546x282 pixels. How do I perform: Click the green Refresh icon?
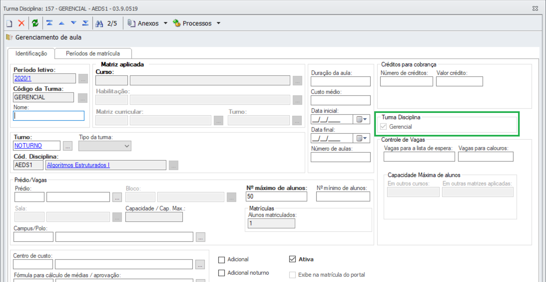(x=35, y=23)
